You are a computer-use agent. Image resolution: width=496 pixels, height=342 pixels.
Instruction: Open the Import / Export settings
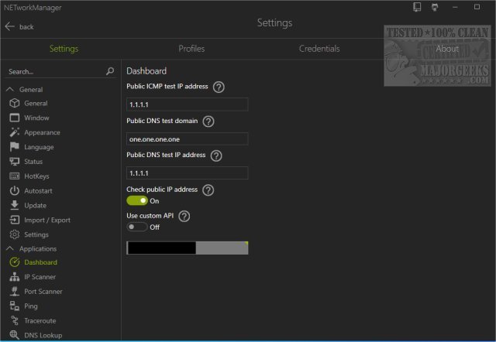[47, 220]
